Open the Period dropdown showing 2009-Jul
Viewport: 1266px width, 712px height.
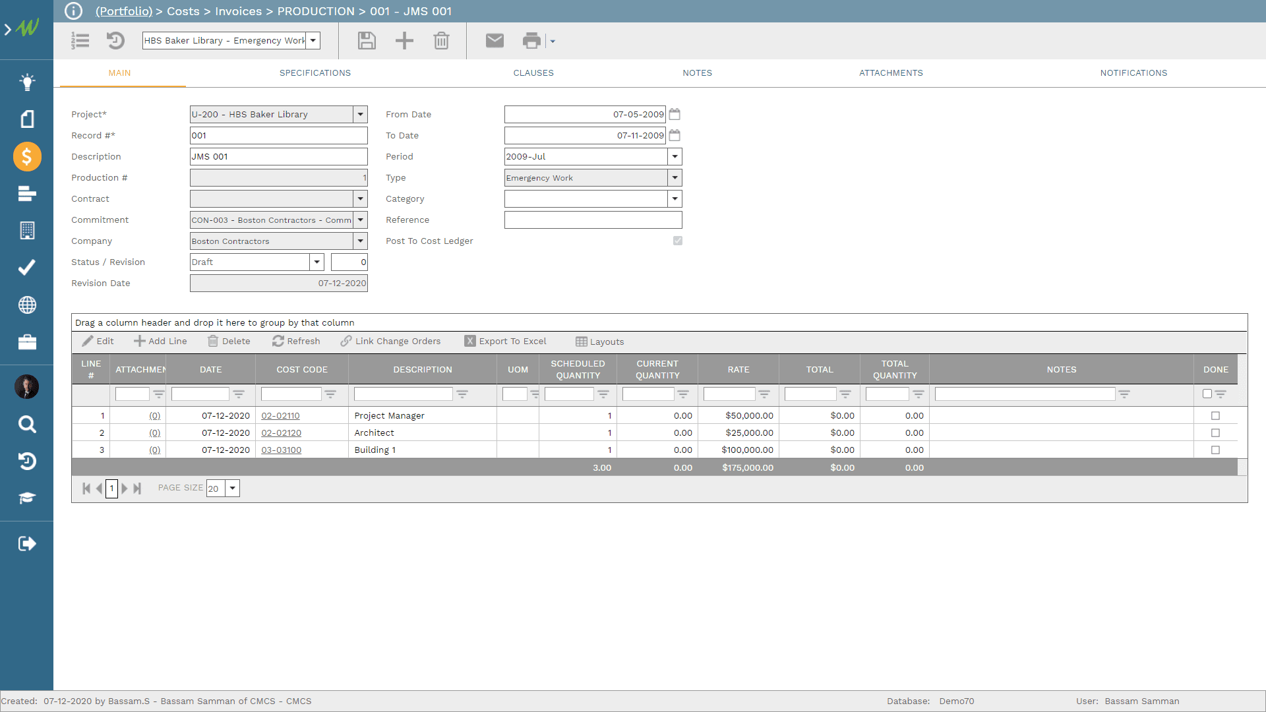coord(675,156)
